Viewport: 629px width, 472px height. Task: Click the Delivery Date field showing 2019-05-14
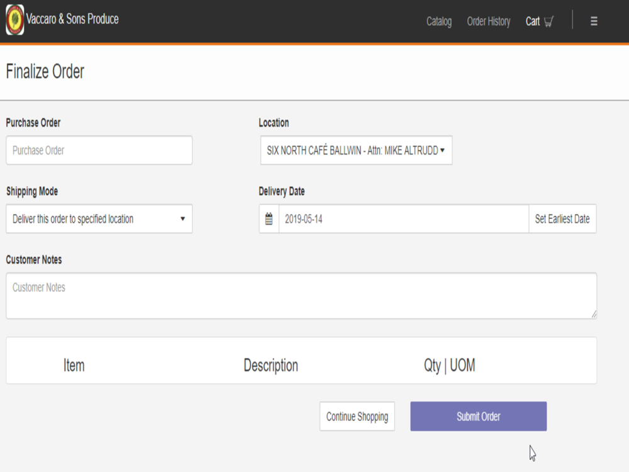pyautogui.click(x=404, y=219)
